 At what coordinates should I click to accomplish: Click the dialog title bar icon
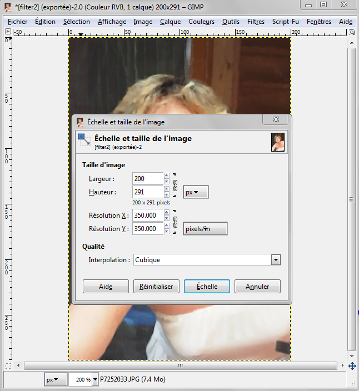point(80,122)
